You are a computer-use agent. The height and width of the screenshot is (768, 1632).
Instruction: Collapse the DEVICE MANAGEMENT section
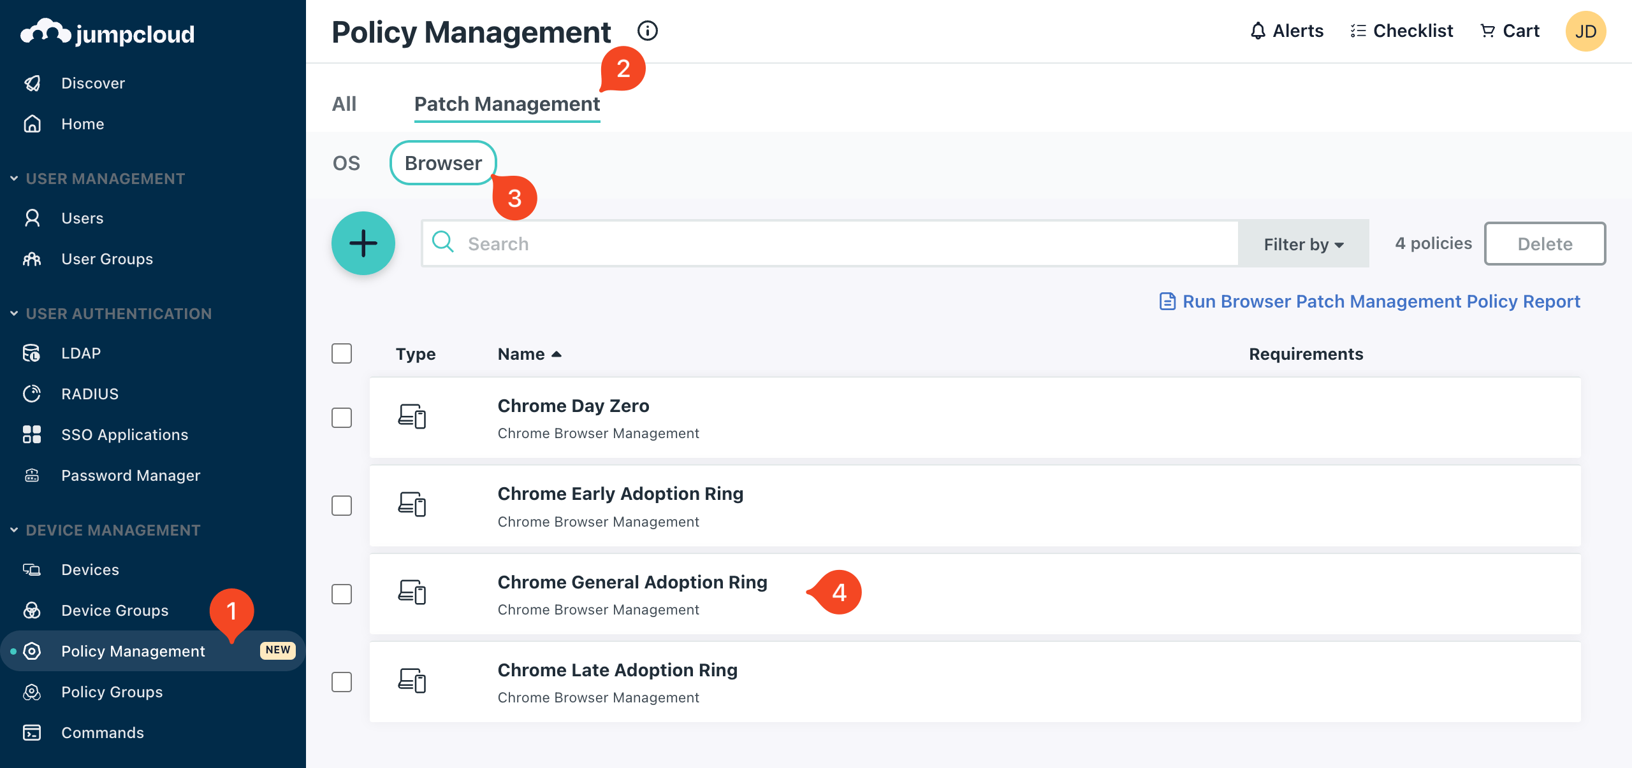pyautogui.click(x=14, y=530)
